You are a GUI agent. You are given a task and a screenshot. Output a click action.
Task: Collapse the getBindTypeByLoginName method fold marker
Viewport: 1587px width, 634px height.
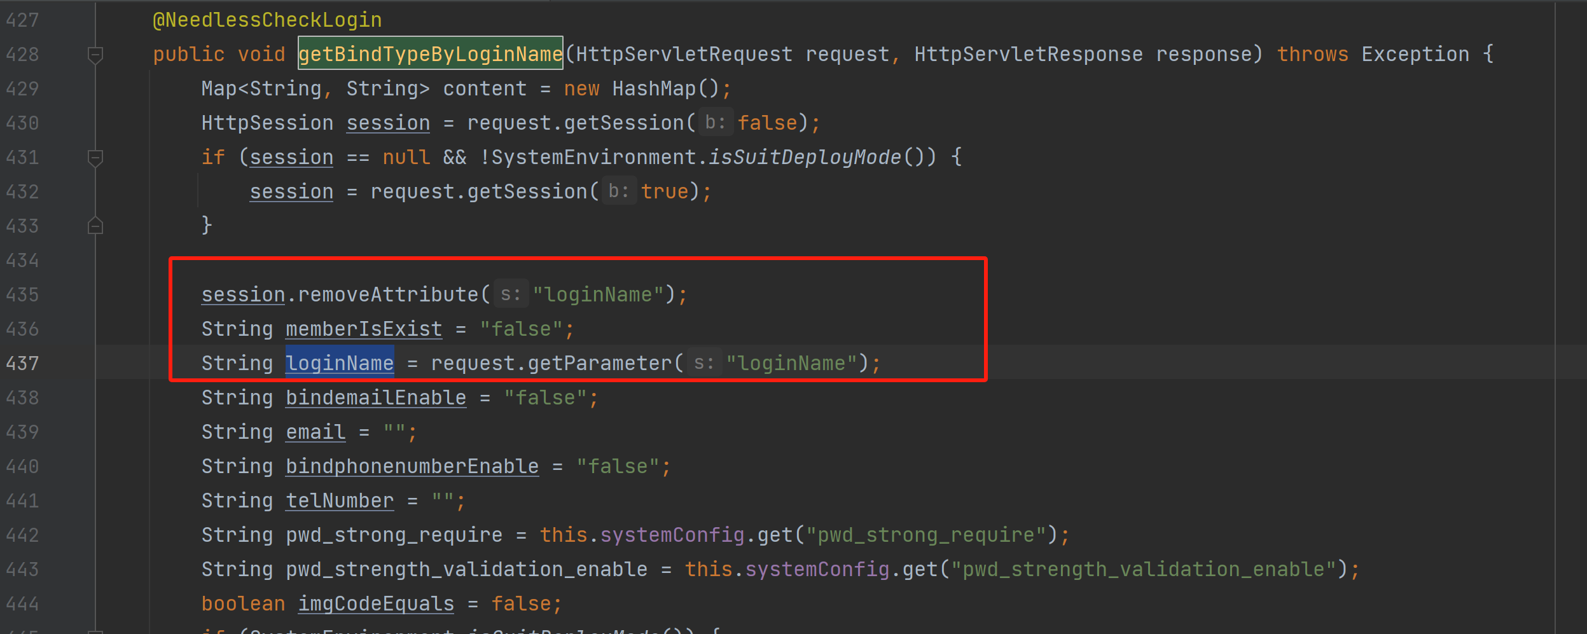(x=95, y=55)
